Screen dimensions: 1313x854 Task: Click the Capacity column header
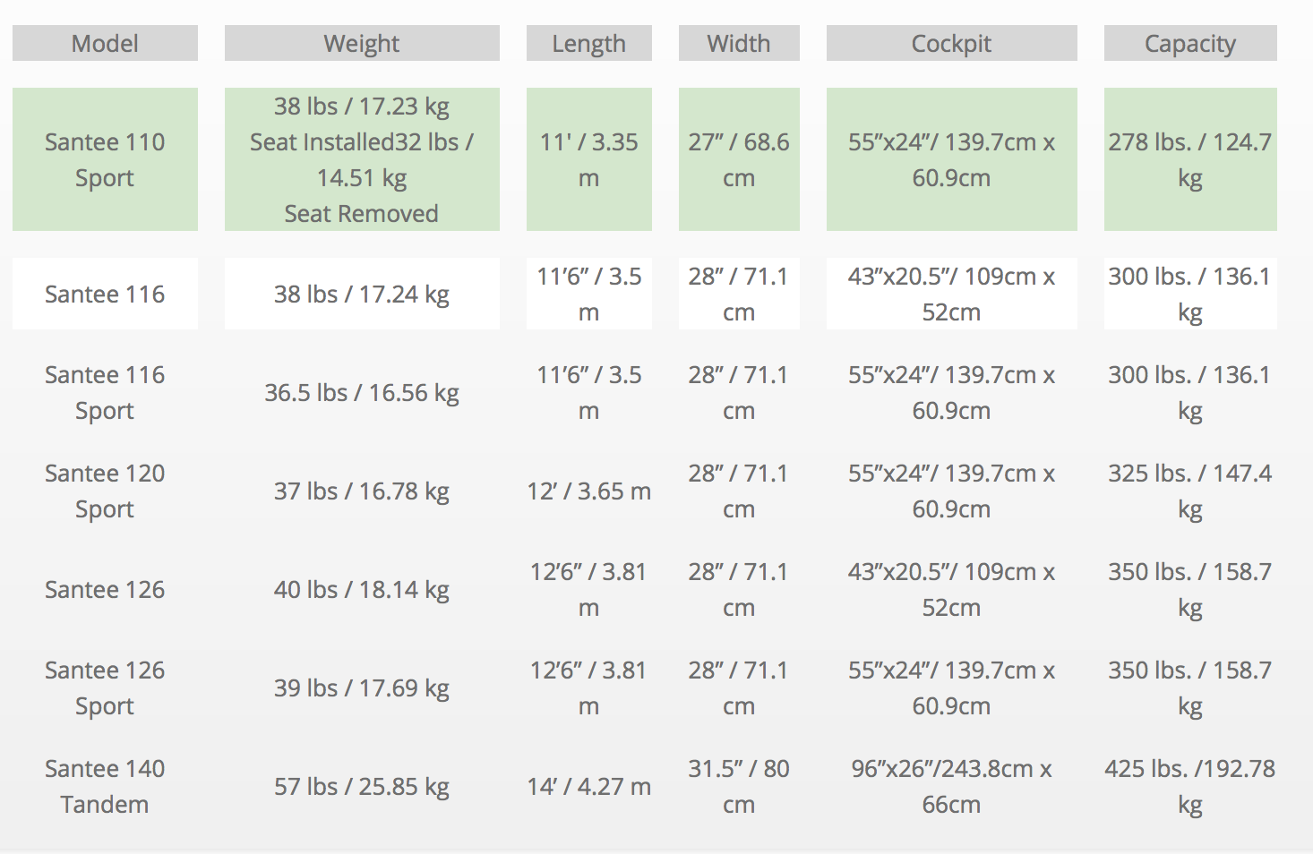tap(1190, 43)
